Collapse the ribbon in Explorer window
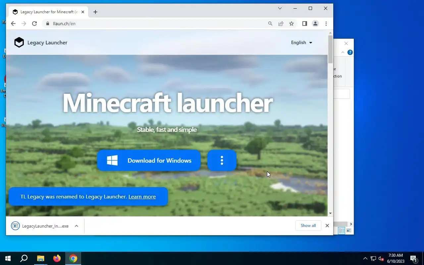 coord(343,52)
